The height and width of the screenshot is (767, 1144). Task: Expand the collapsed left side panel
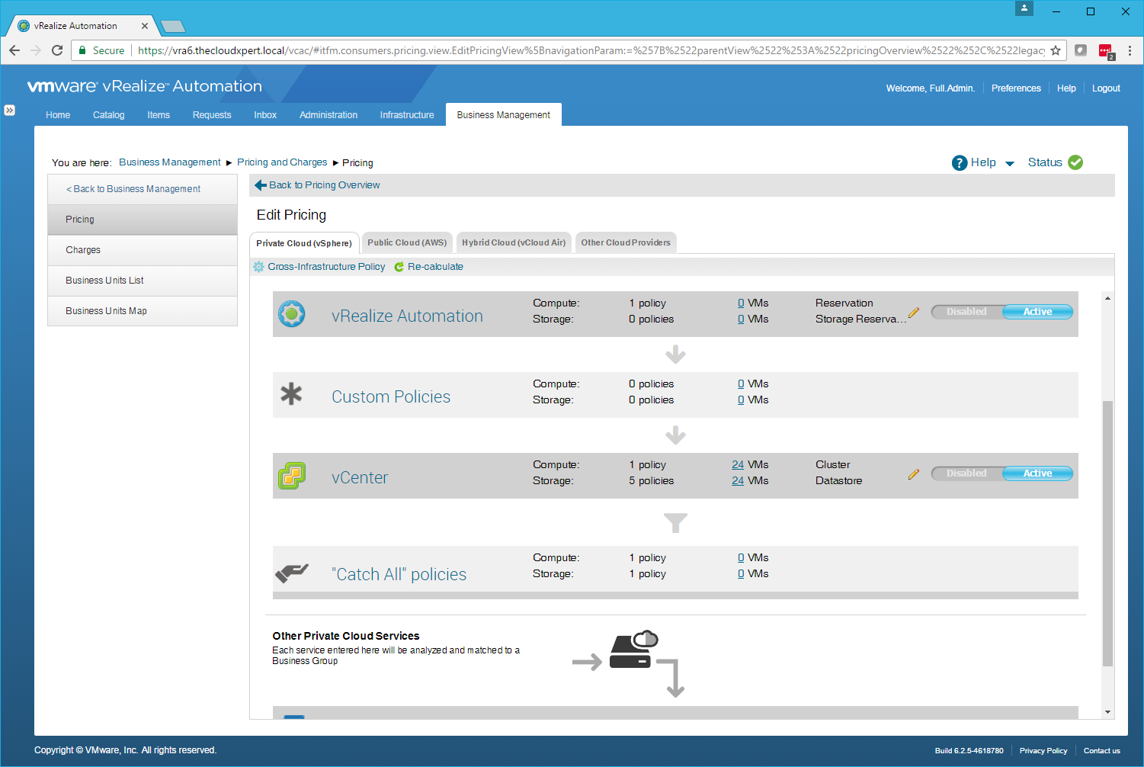(9, 111)
